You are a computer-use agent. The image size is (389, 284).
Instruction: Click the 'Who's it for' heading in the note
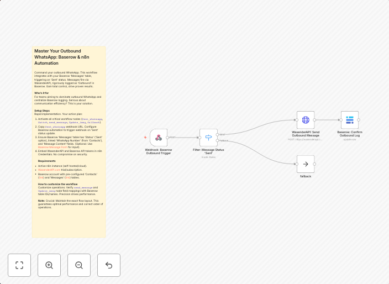(41, 93)
